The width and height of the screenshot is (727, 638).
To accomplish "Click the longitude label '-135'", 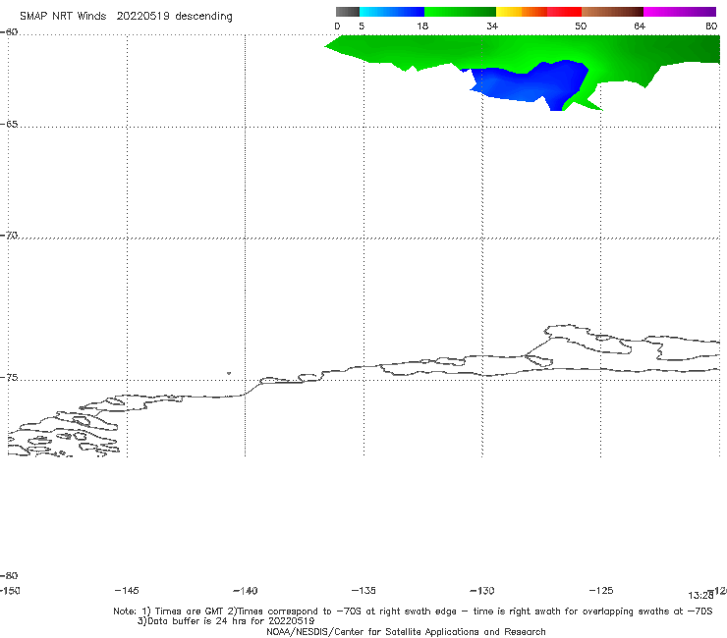I will (x=363, y=590).
